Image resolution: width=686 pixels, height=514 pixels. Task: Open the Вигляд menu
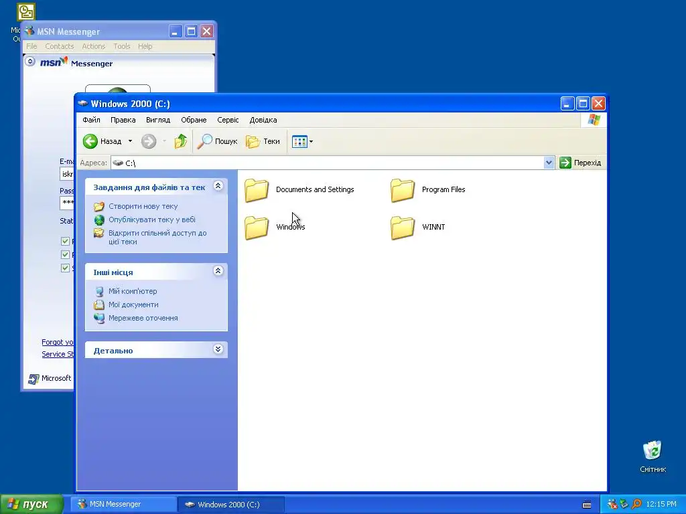158,120
